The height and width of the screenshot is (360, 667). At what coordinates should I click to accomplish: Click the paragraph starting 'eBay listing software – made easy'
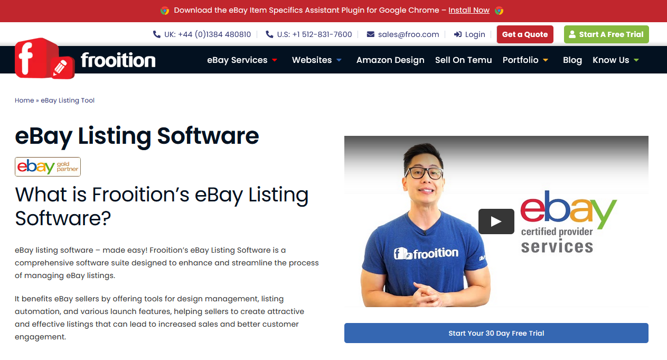point(167,263)
